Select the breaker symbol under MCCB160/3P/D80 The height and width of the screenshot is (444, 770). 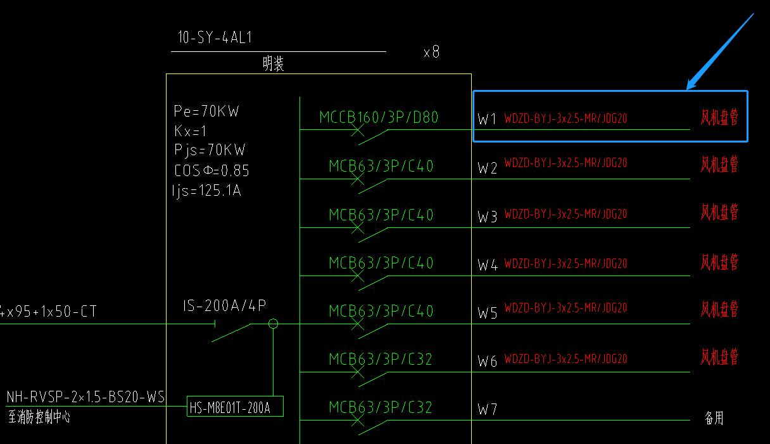click(369, 134)
